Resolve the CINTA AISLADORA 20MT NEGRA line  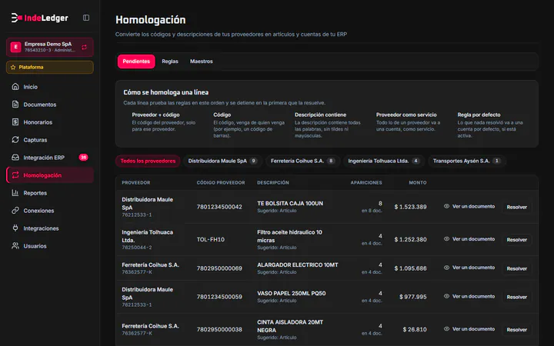[516, 329]
